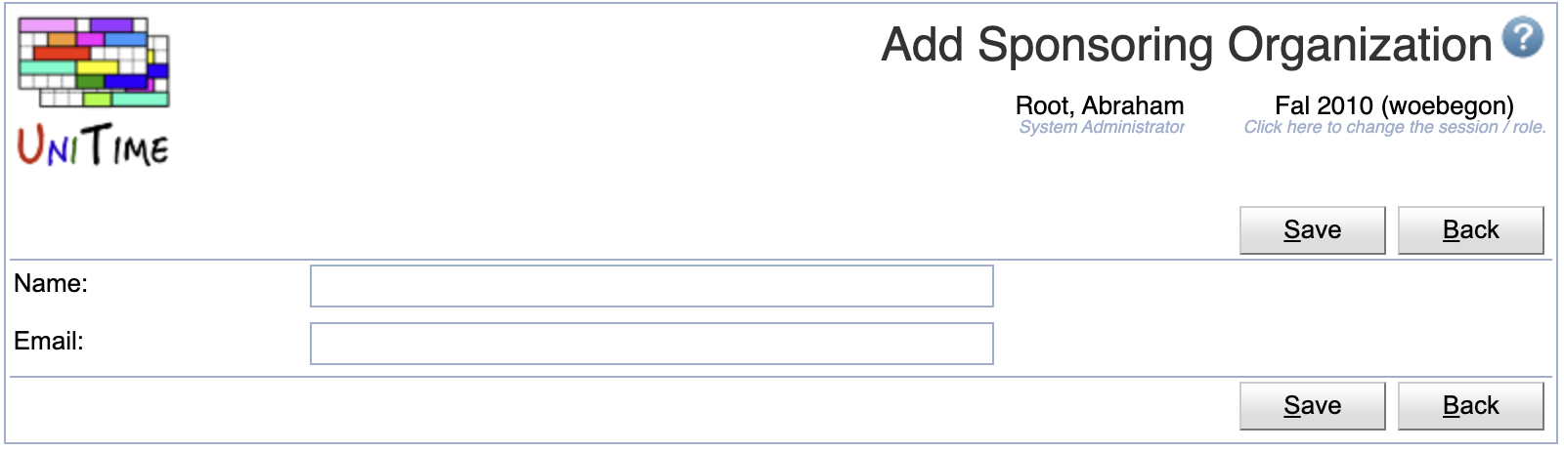1564x451 pixels.
Task: Click the top Save button
Action: (x=1312, y=230)
